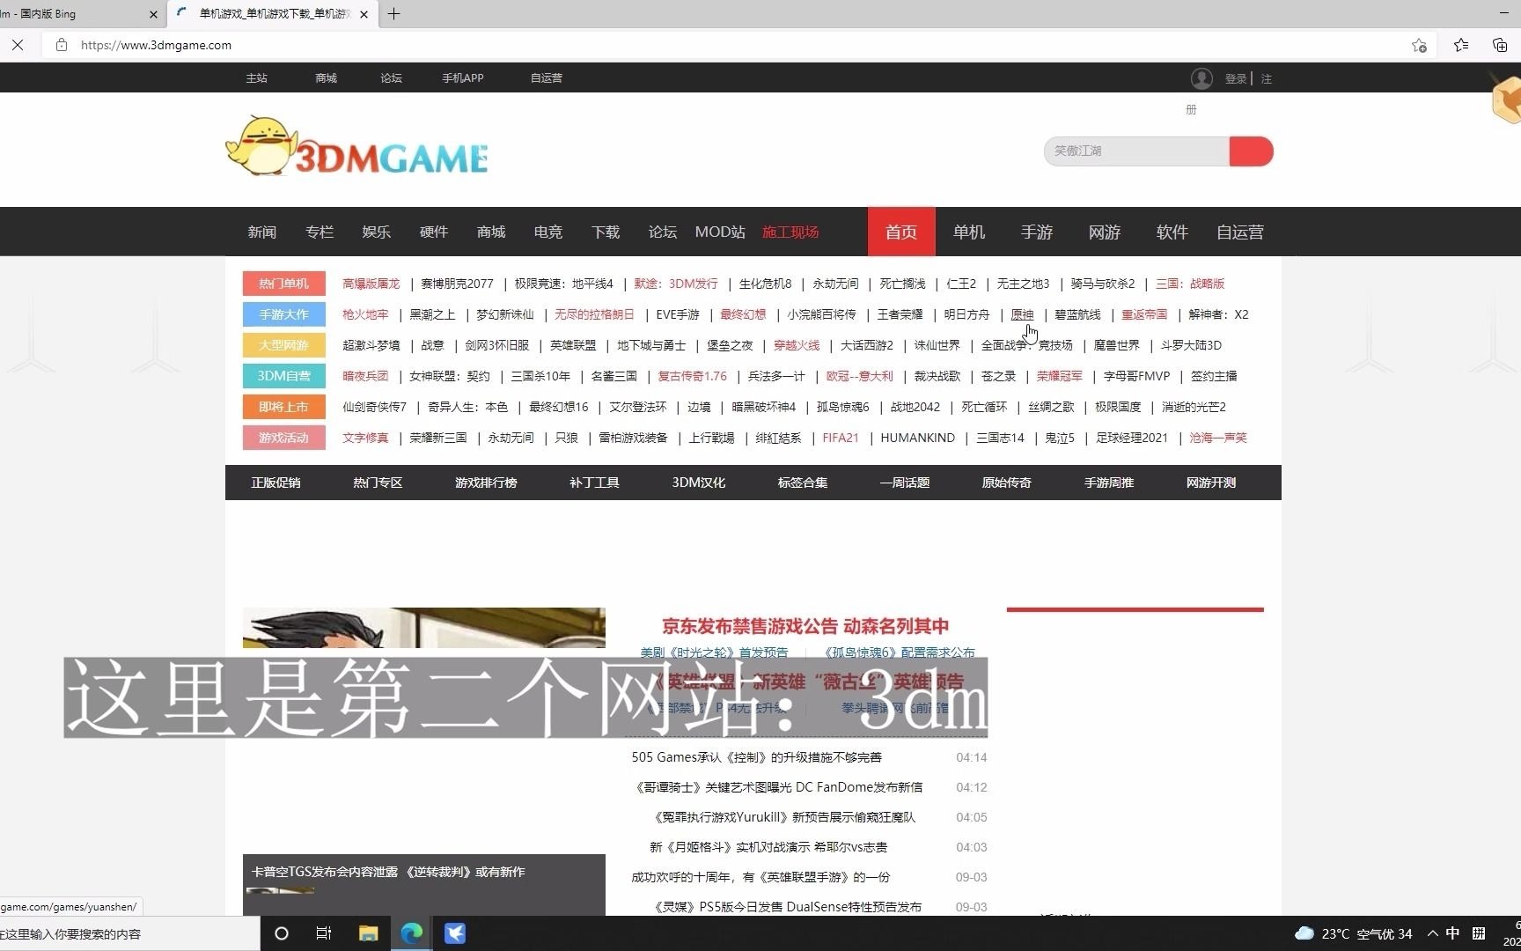
Task: Open 《孤岛惊魂6》配置需求公布 link
Action: coord(900,652)
